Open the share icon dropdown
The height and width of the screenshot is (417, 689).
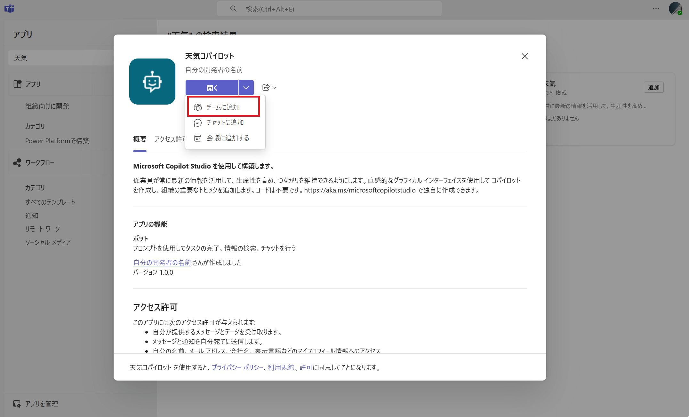click(269, 87)
